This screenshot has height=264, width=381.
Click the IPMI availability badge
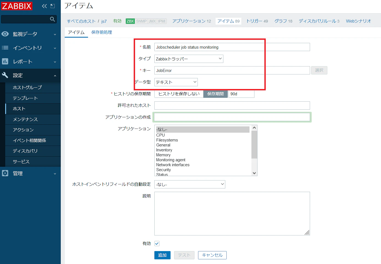click(x=162, y=21)
